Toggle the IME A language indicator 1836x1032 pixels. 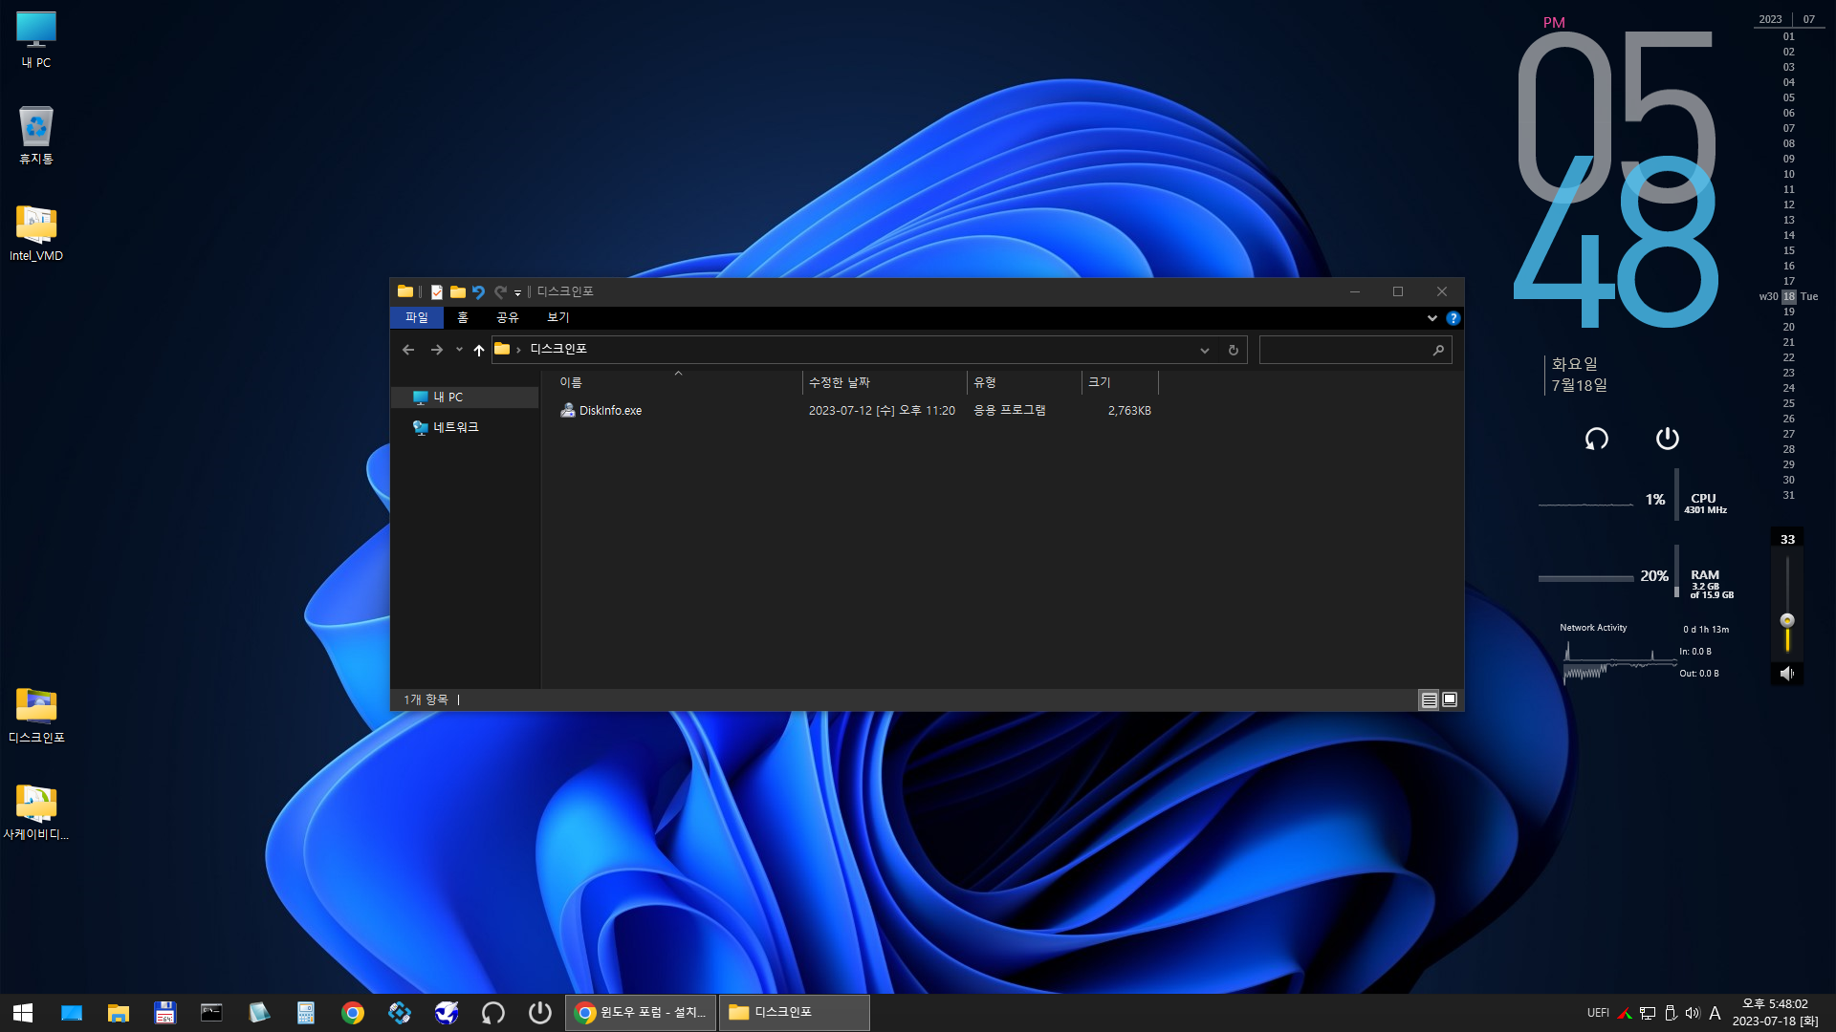(x=1716, y=1013)
